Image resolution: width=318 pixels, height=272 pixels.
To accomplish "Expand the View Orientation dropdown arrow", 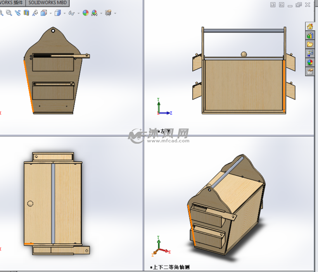I will [x=51, y=13].
